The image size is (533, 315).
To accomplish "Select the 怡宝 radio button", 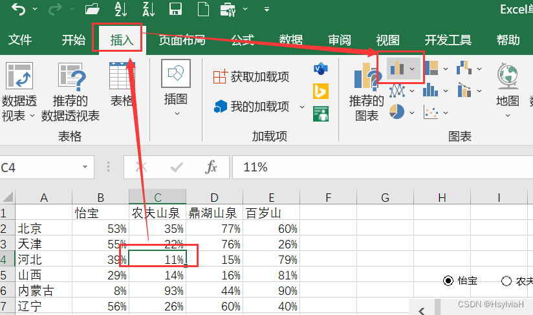I will [448, 281].
